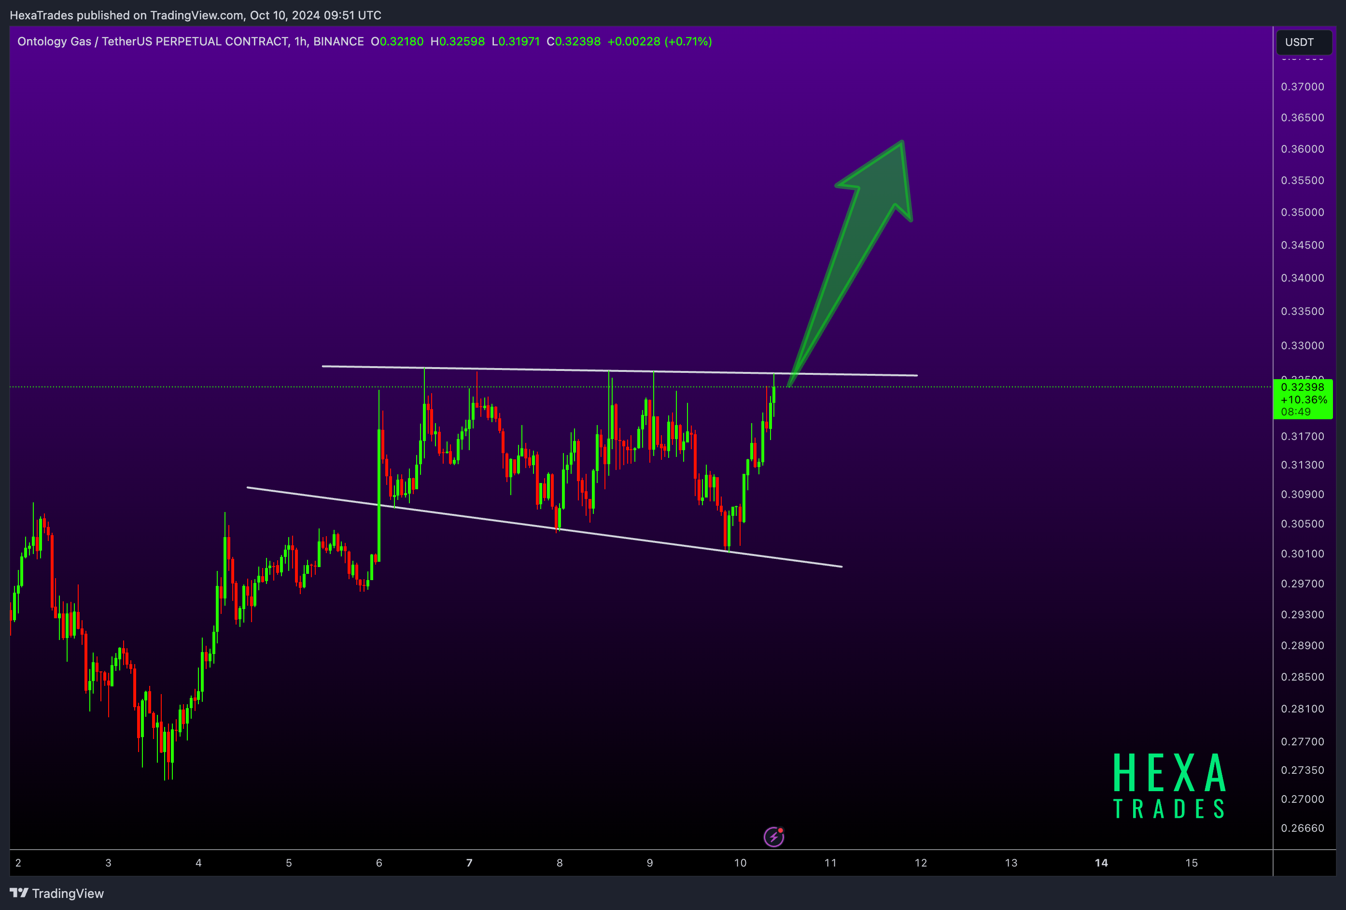Click the 0.31700 price axis label
Image resolution: width=1346 pixels, height=910 pixels.
coord(1302,436)
